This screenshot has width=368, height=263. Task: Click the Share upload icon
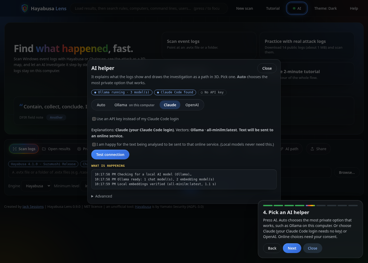(x=312, y=149)
